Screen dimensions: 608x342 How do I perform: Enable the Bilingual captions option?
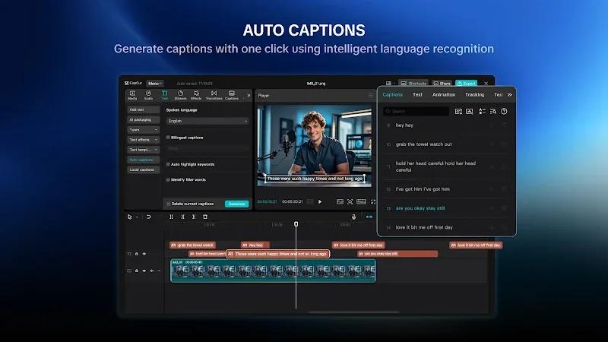pos(168,138)
